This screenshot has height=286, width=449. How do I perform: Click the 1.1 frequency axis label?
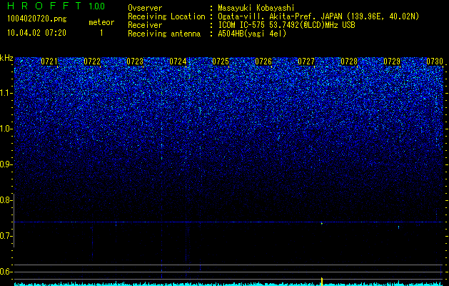coord(6,93)
